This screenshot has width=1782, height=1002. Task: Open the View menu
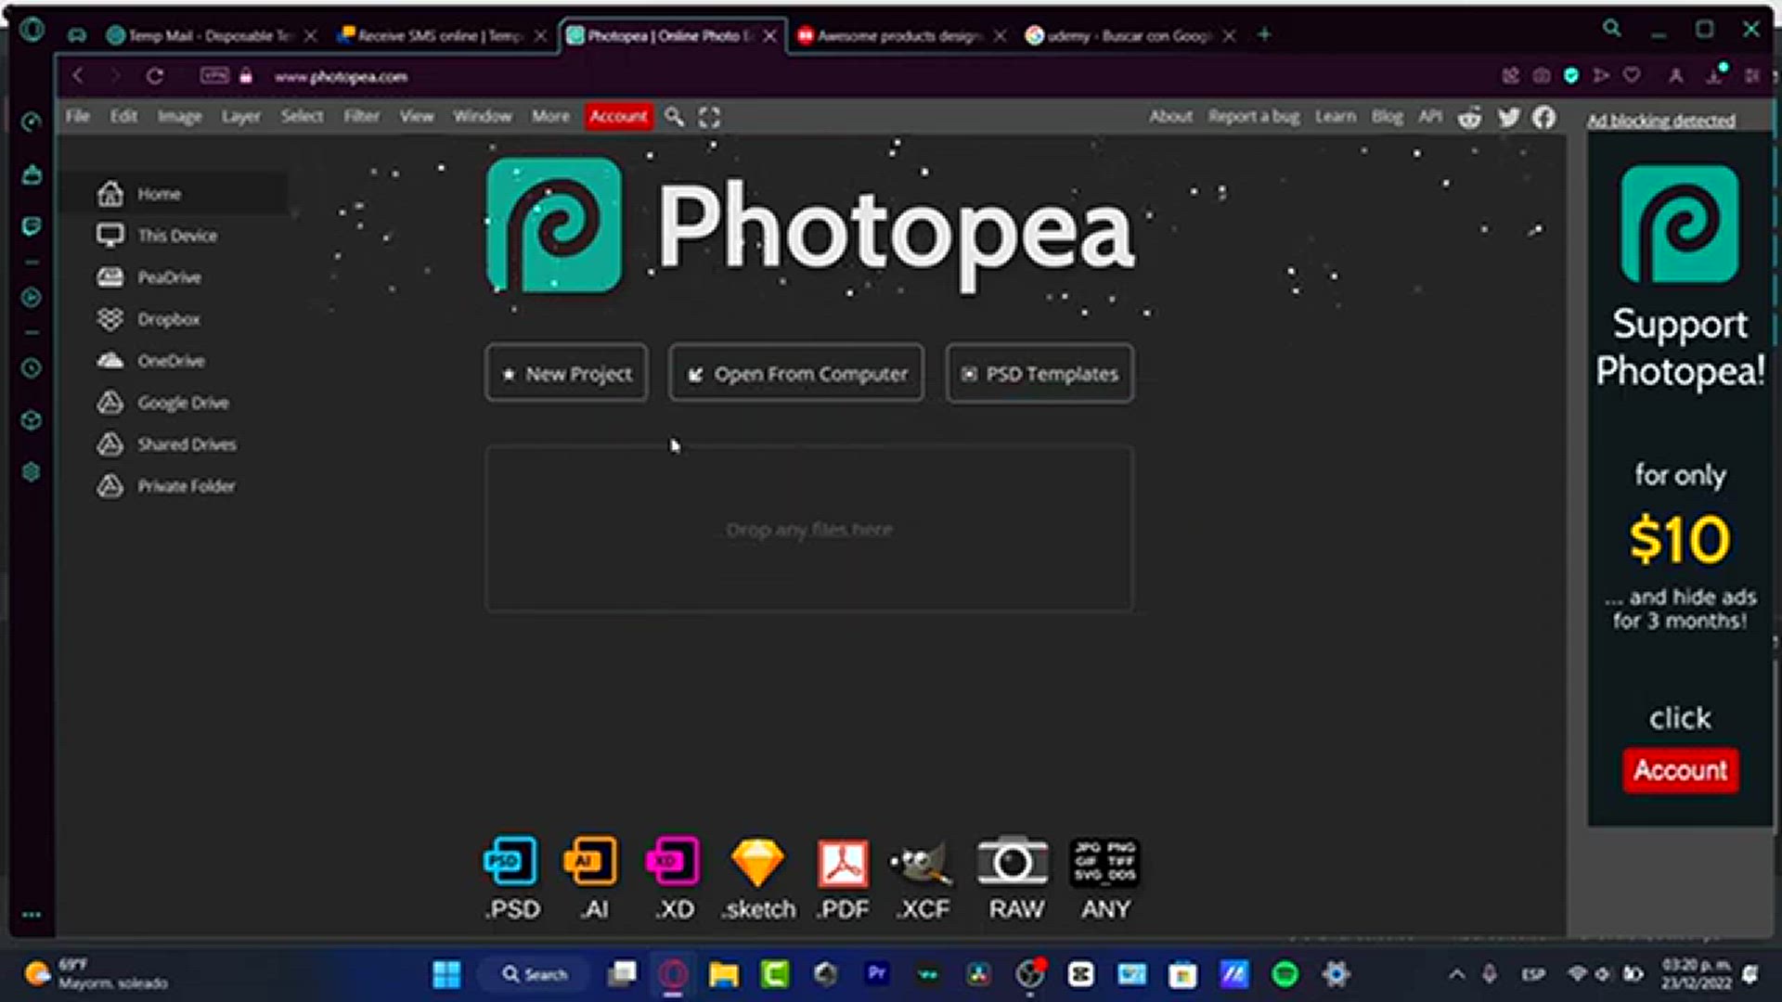tap(417, 116)
